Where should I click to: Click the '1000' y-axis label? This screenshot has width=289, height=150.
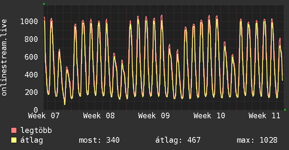click(29, 22)
